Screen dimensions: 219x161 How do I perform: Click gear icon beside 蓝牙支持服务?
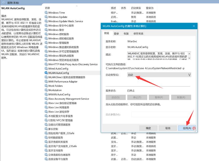(46, 150)
